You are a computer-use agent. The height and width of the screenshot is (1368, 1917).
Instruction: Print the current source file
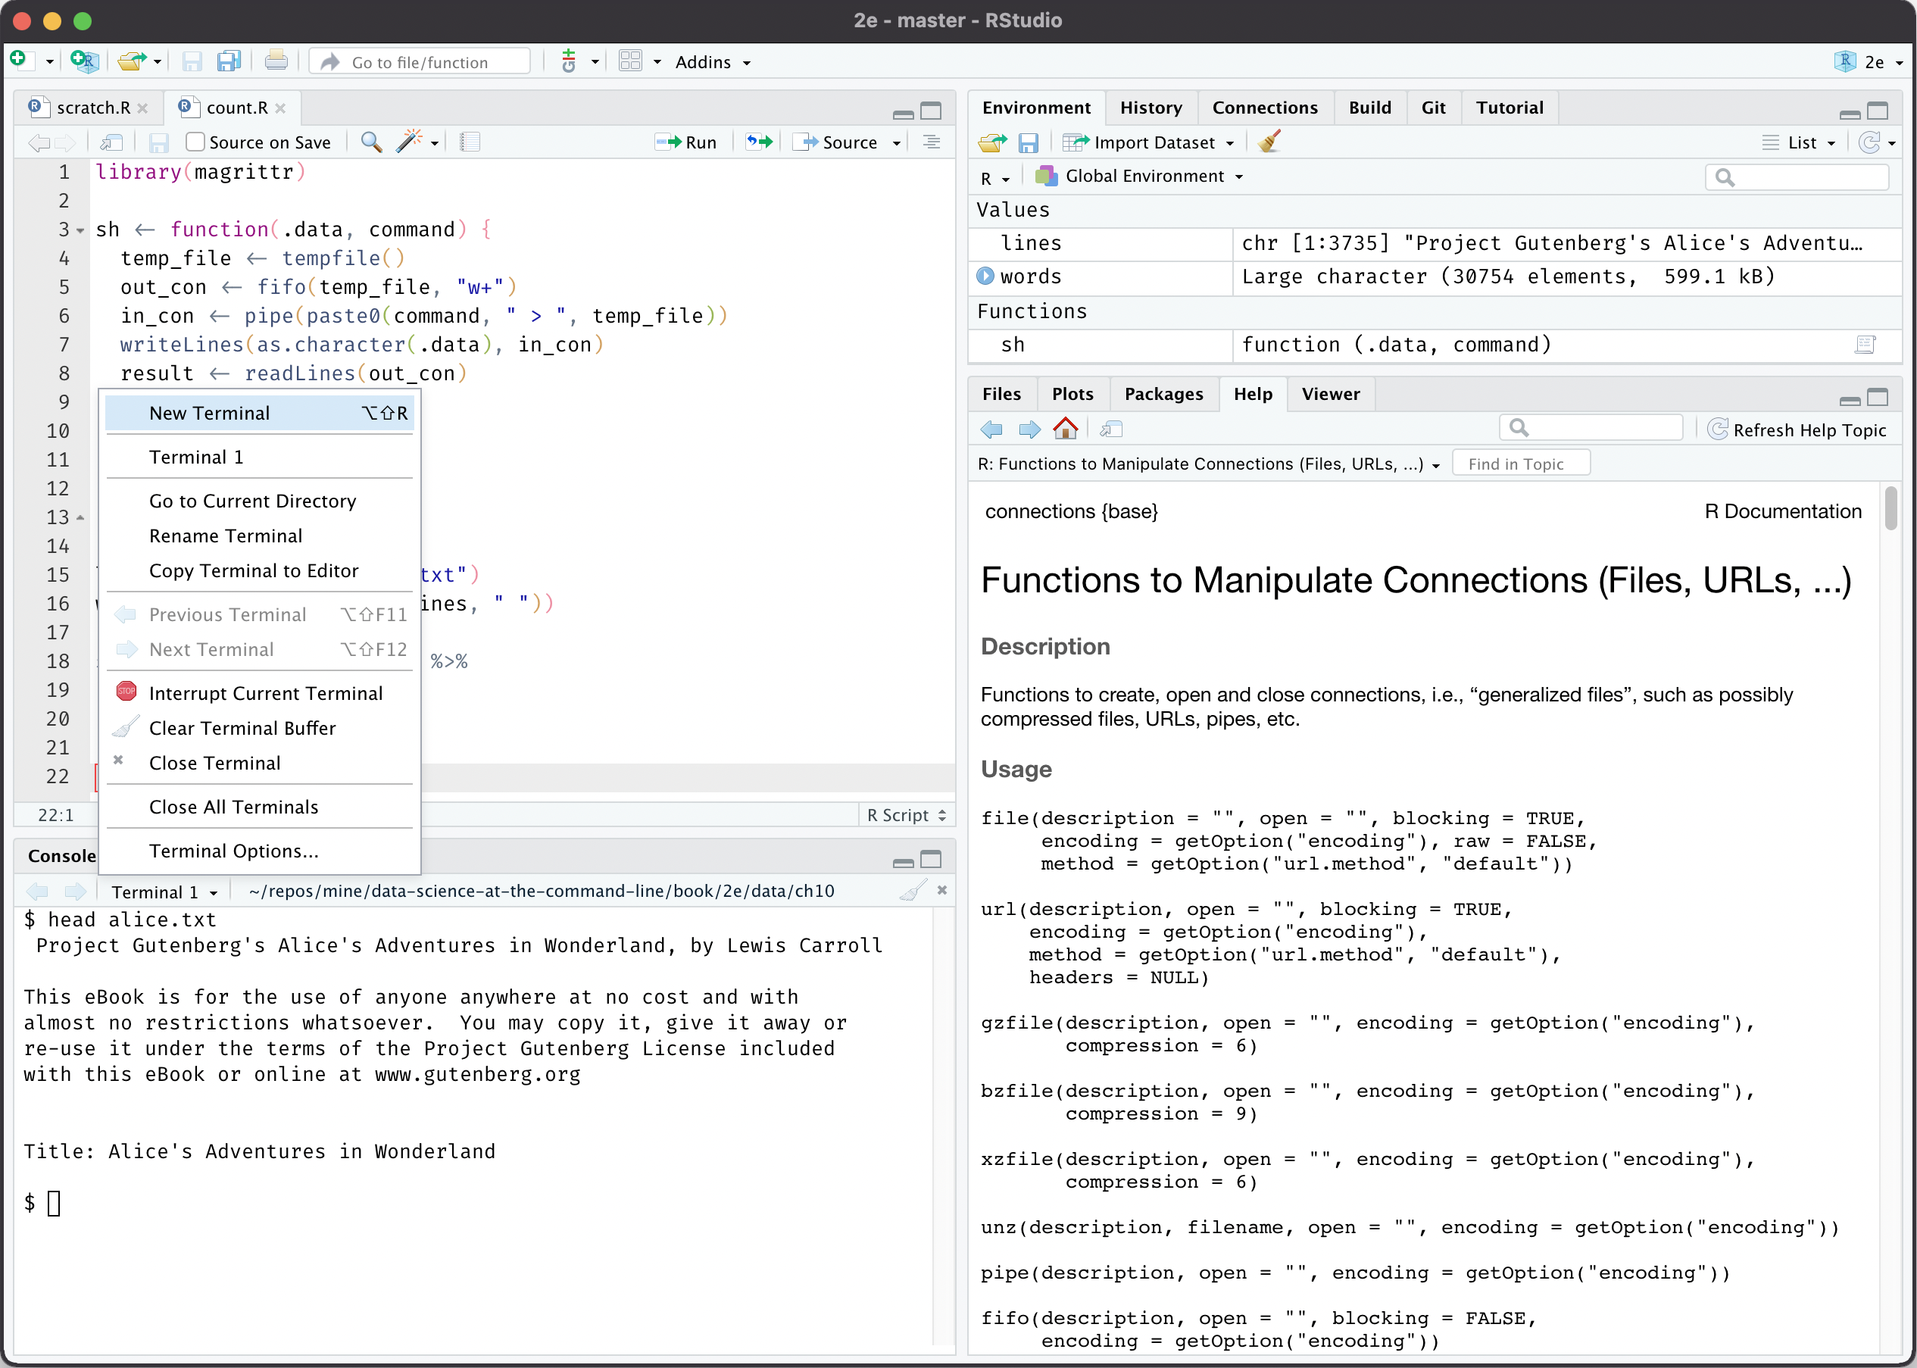pyautogui.click(x=276, y=61)
